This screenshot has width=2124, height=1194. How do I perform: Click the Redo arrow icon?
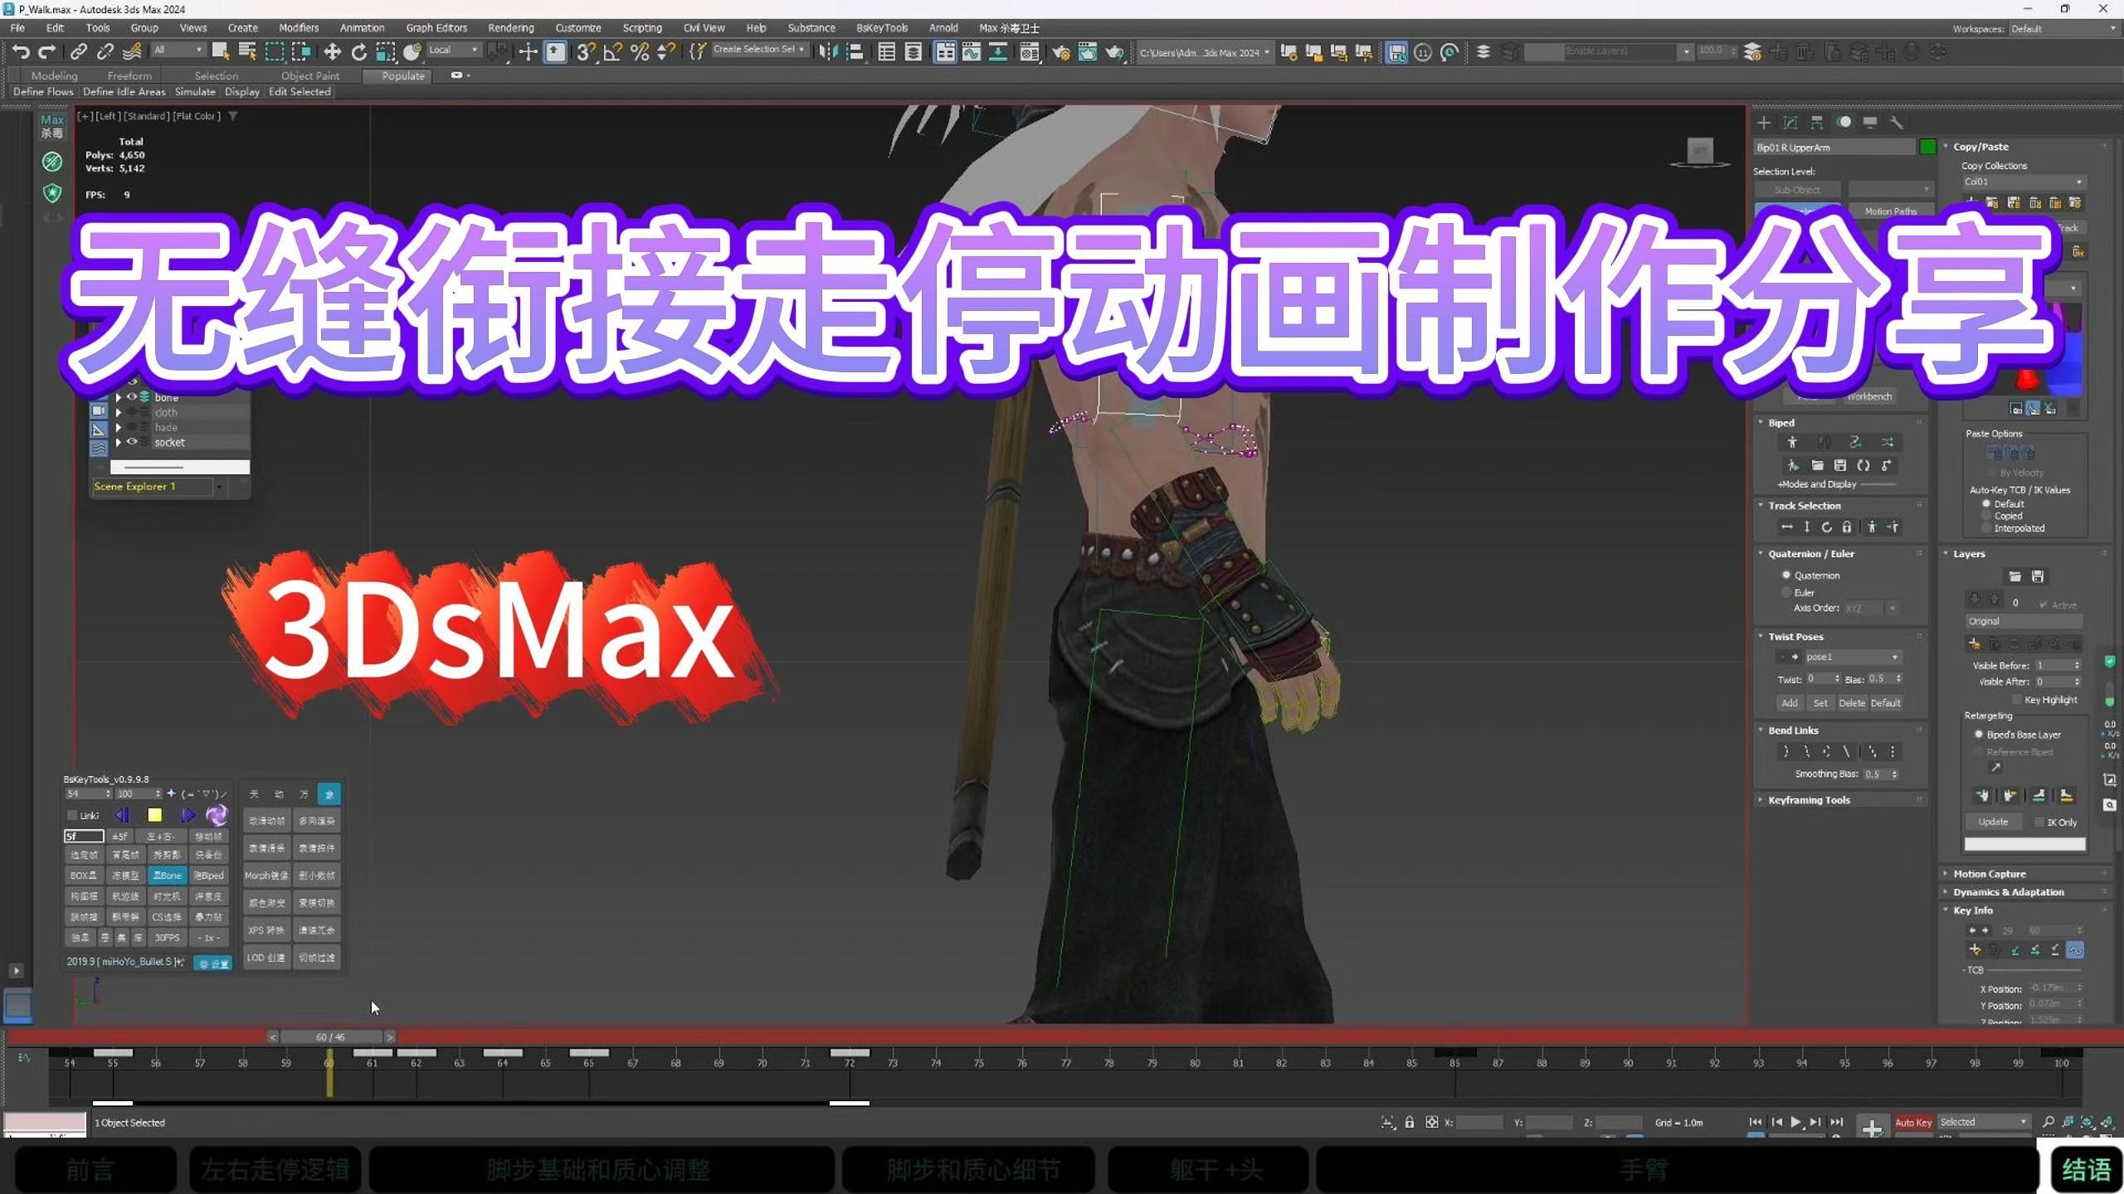(47, 51)
